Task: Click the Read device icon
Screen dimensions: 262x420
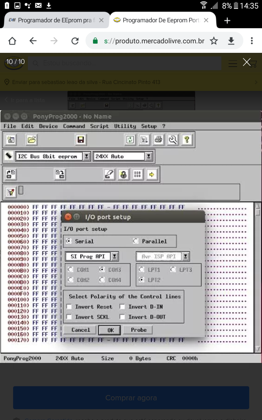Action: pyautogui.click(x=11, y=174)
